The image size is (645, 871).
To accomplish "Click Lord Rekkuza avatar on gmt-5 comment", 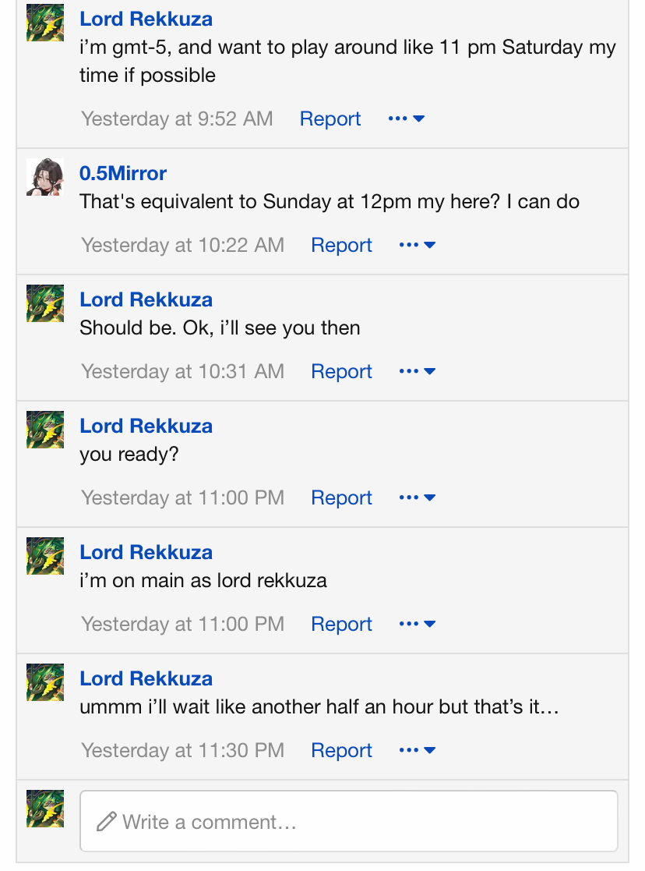I will pos(45,23).
